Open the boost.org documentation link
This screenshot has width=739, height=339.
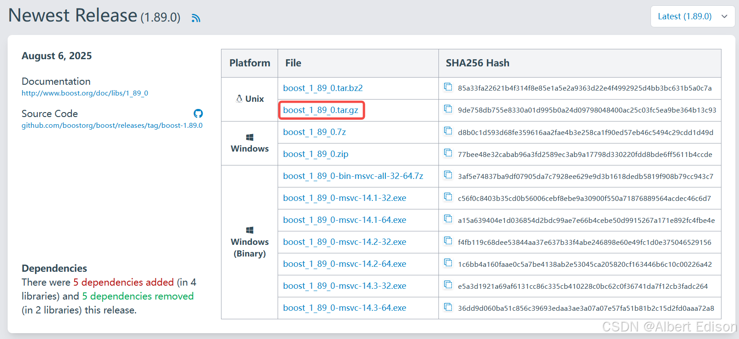[x=85, y=93]
